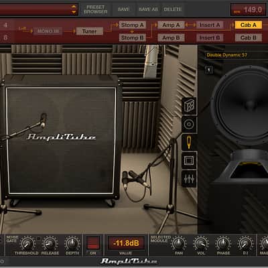Screen dimensions: 268x268
Task: Click the Phase knob
Action: [x=223, y=244]
